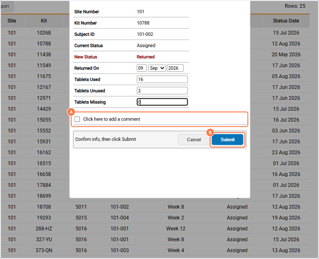
Task: Click status date 03 Jun 2026
Action: (x=286, y=131)
